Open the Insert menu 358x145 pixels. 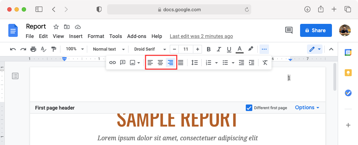click(x=76, y=36)
